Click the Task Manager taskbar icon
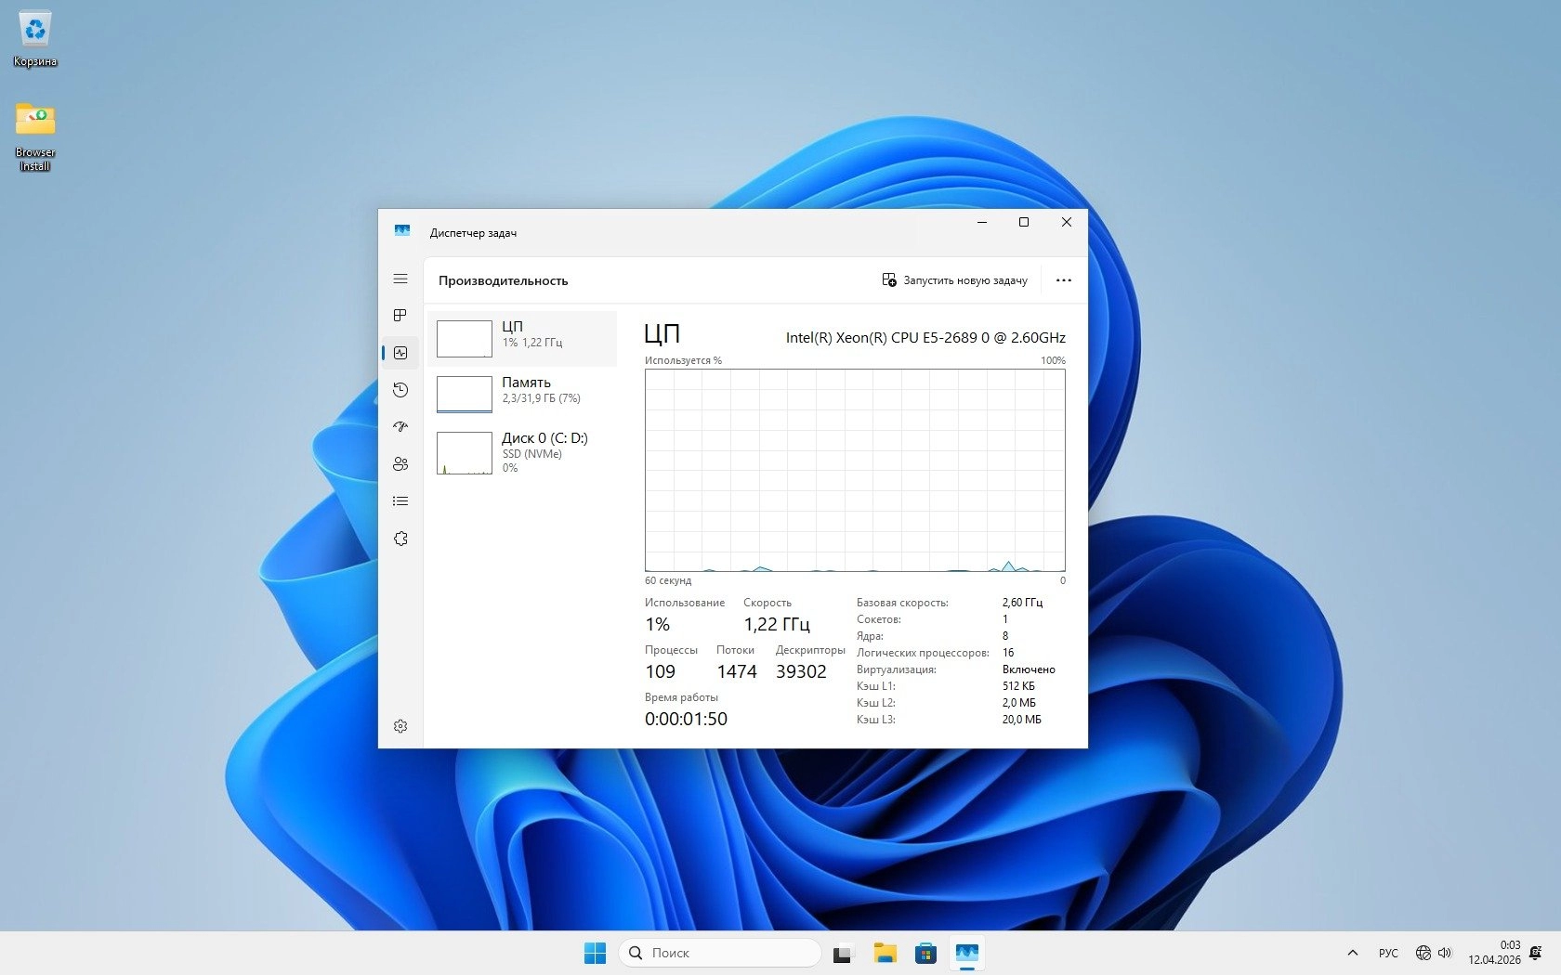This screenshot has height=975, width=1561. pos(967,953)
